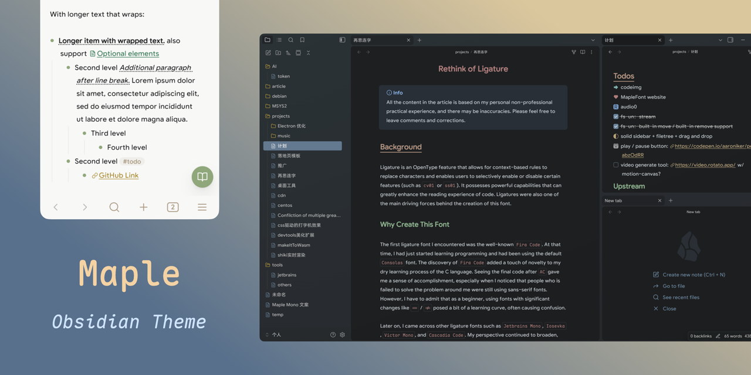This screenshot has width=751, height=375.
Task: Navigate back in the 计划 pane
Action: pos(610,52)
